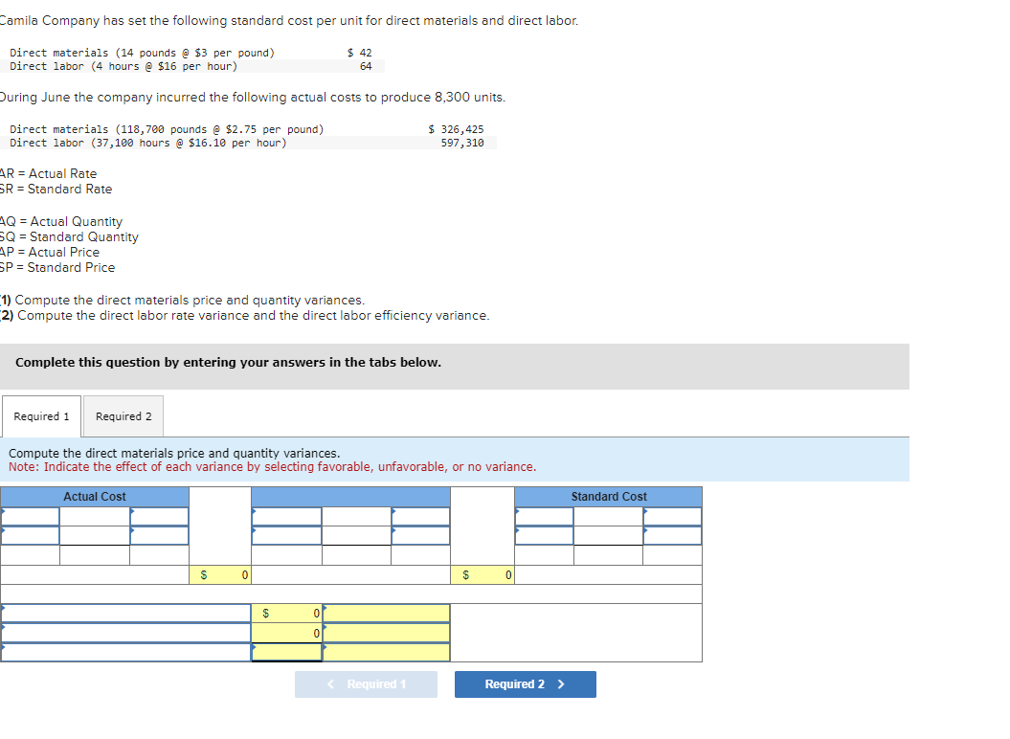The image size is (1010, 739).
Task: Click the blue Required 2 next button
Action: (x=525, y=684)
